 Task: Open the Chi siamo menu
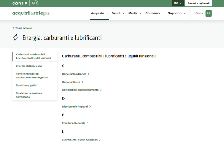(x=154, y=13)
